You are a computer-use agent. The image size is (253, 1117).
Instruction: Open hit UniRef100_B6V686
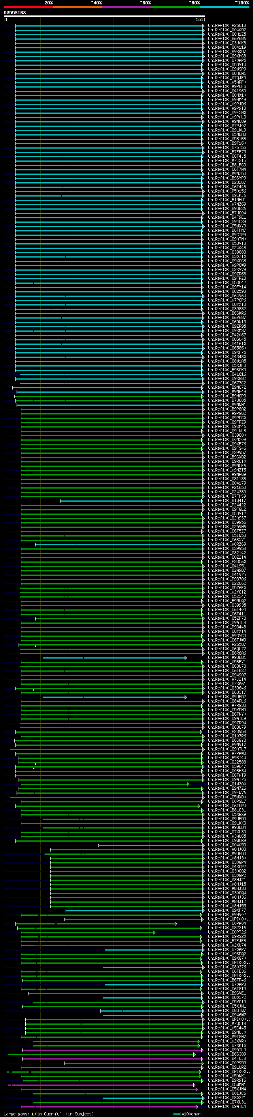click(x=227, y=38)
